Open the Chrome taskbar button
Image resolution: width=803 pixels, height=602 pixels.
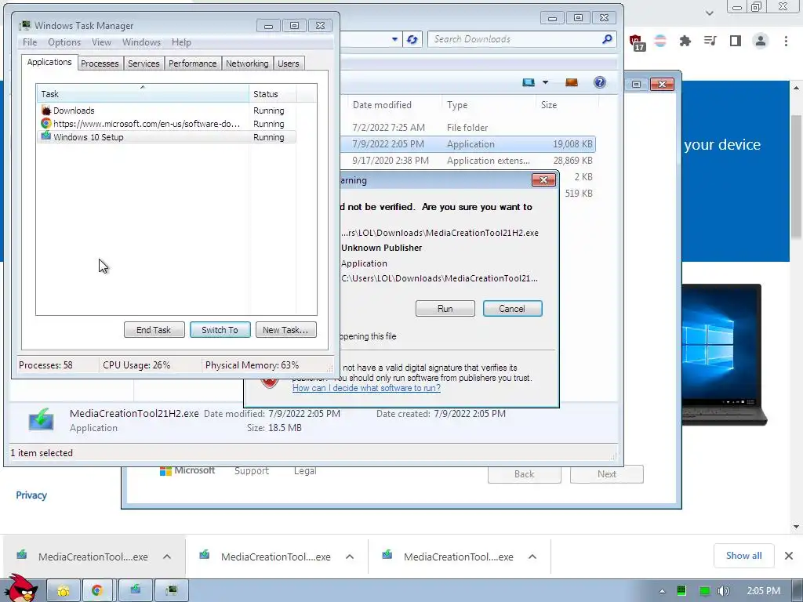click(96, 591)
